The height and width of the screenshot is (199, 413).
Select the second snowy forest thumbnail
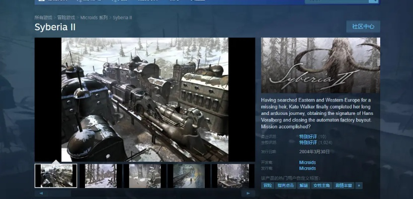[100, 176]
